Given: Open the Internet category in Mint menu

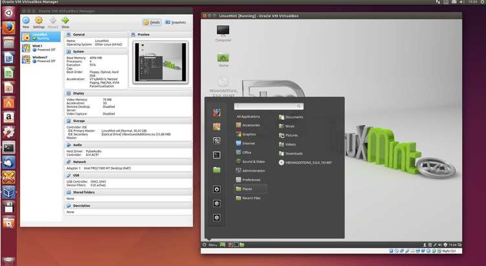Looking at the screenshot, I should (245, 143).
